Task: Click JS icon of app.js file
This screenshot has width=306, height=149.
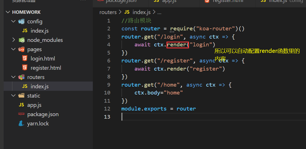Action: pyautogui.click(x=21, y=105)
